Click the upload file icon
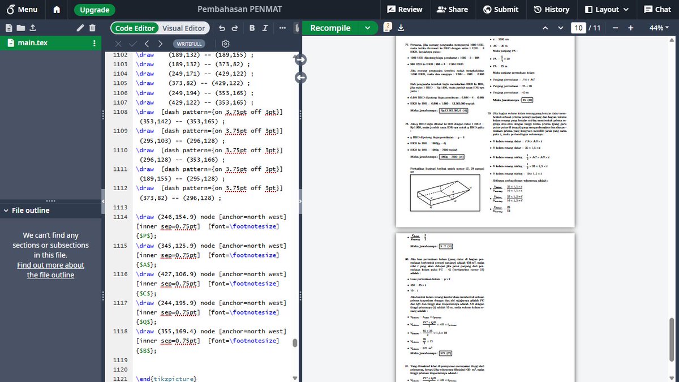 [x=32, y=28]
